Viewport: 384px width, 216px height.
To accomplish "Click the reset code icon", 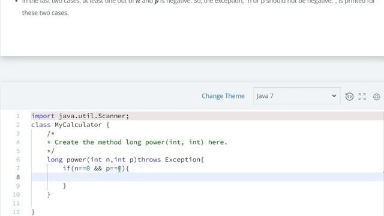I will coord(349,96).
